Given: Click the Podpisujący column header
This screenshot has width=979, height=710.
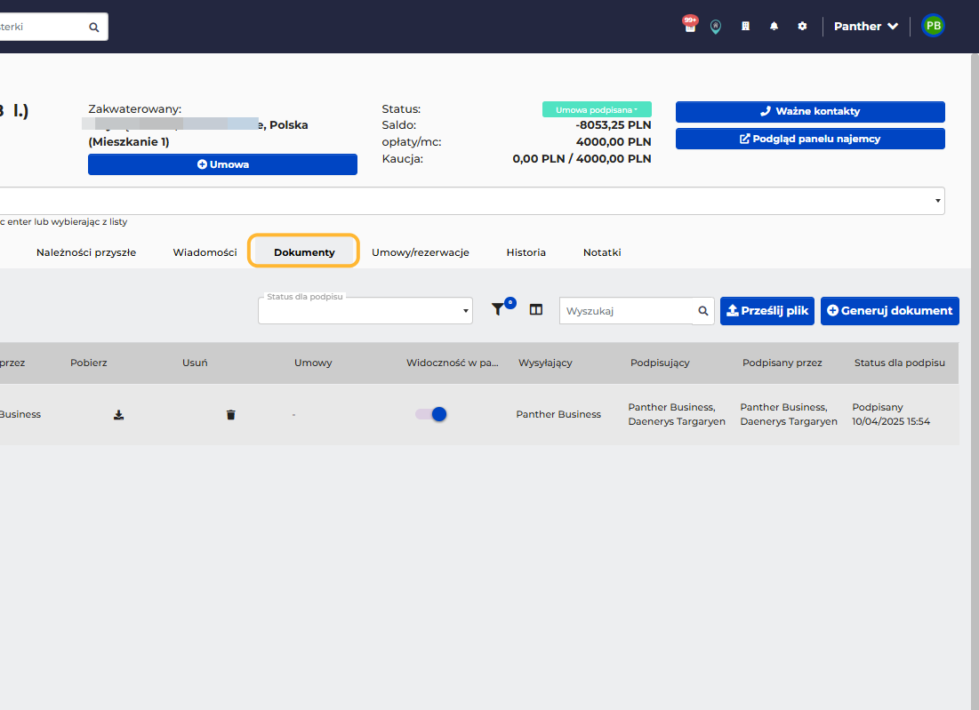Looking at the screenshot, I should click(x=660, y=363).
